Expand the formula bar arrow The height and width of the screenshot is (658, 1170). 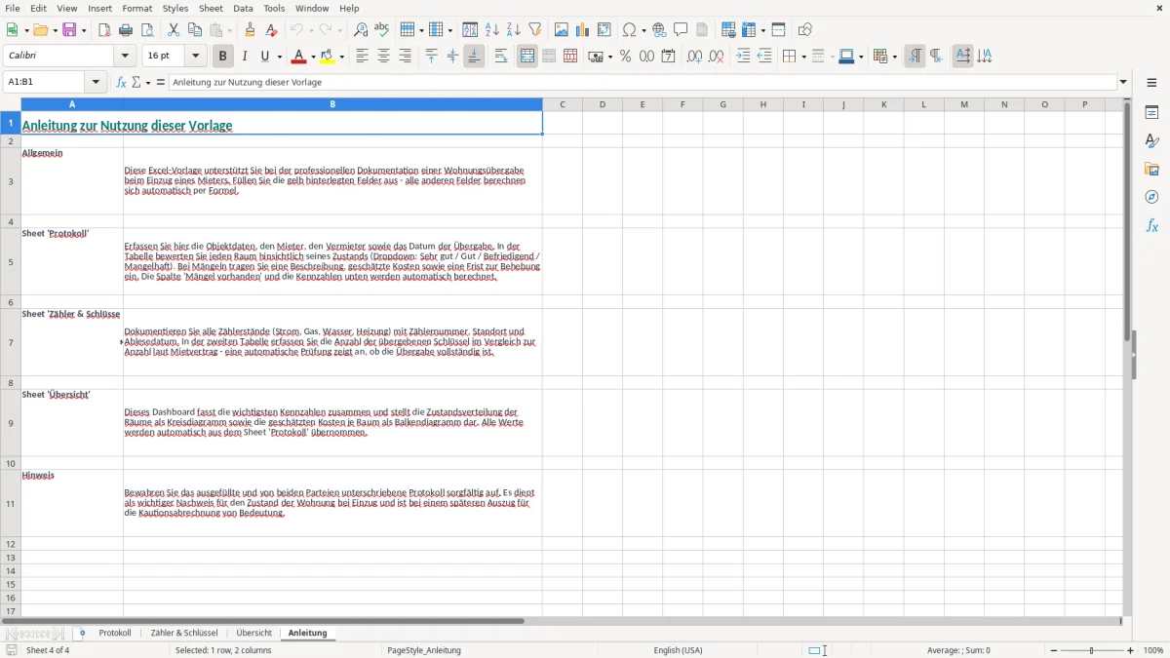1123,83
